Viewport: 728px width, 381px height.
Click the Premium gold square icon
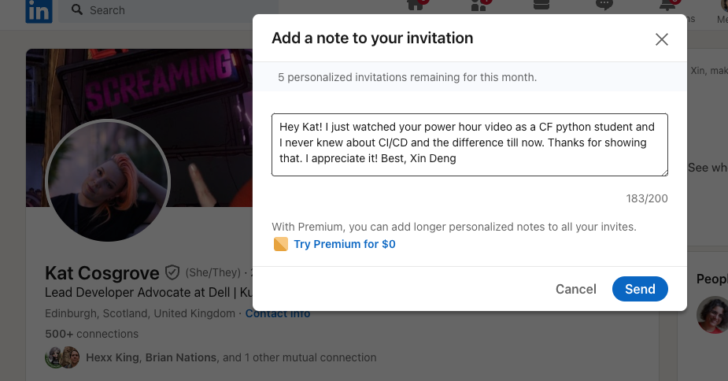tap(281, 244)
